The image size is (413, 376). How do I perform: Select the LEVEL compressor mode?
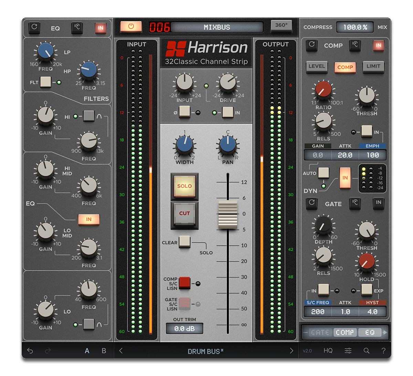[x=317, y=67]
